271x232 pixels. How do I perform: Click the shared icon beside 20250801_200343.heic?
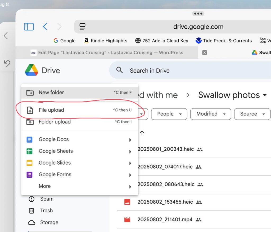tap(200, 149)
